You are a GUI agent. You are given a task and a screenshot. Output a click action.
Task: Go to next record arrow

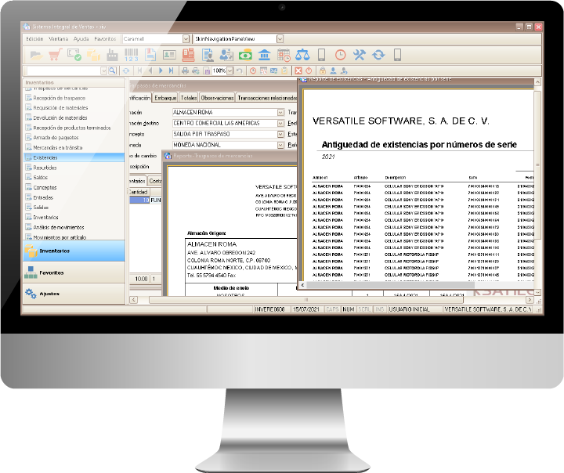161,70
